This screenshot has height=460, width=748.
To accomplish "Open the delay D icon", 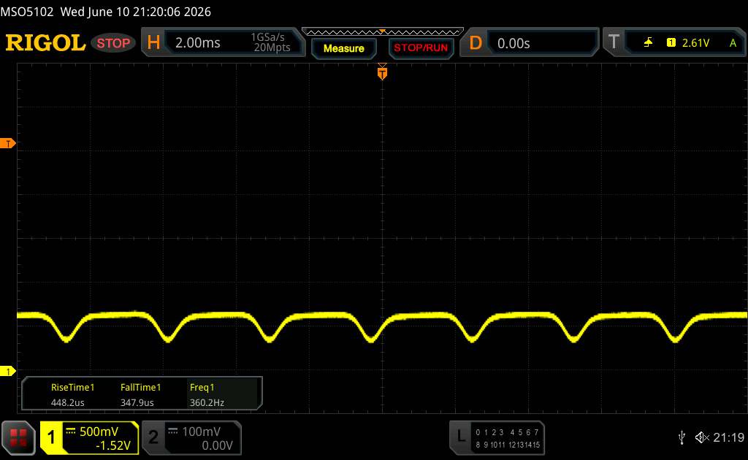I will (476, 43).
